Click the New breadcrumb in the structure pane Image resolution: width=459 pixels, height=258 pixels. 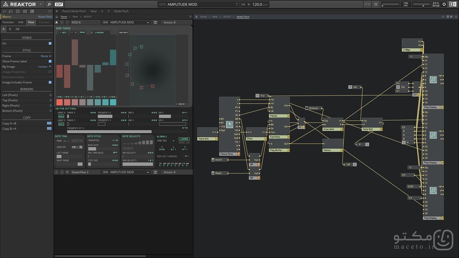[x=215, y=17]
